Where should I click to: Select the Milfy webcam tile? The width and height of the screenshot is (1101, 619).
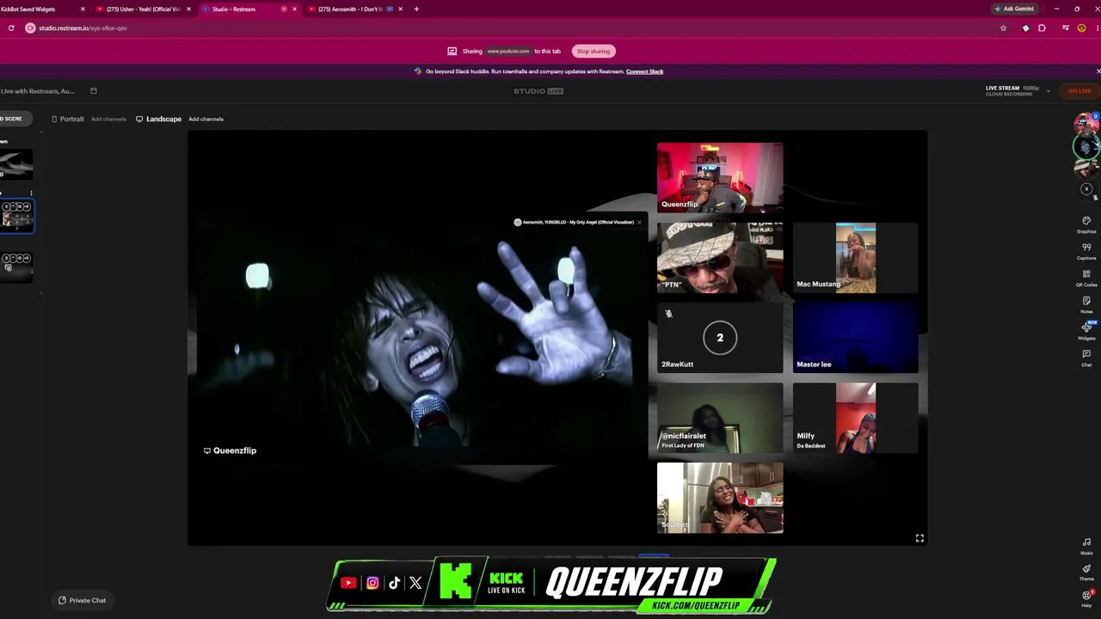pos(855,418)
